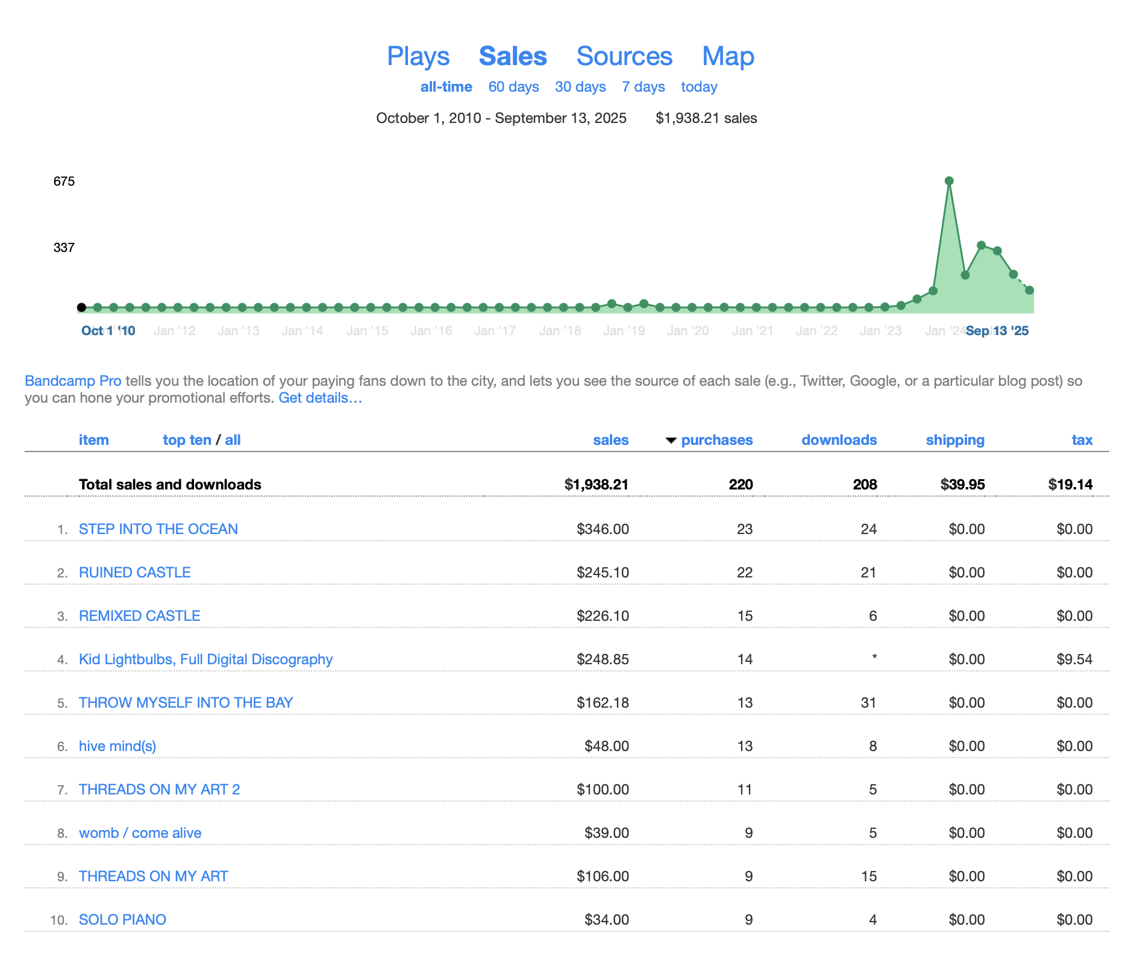Screen dimensions: 1140x956
Task: Open Kid Lightbulbs, Full Digital Discography
Action: pyautogui.click(x=205, y=659)
